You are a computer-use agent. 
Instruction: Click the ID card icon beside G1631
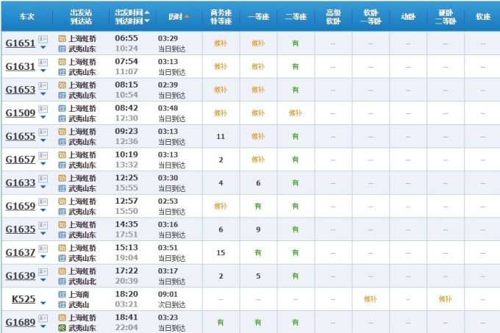43,62
